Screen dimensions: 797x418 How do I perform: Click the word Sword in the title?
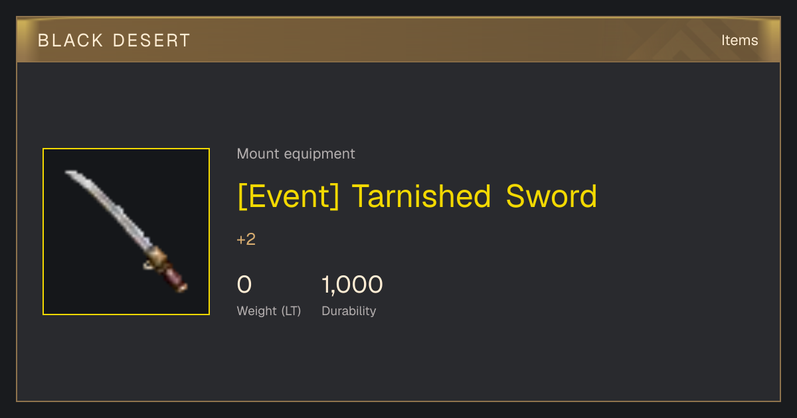(551, 196)
